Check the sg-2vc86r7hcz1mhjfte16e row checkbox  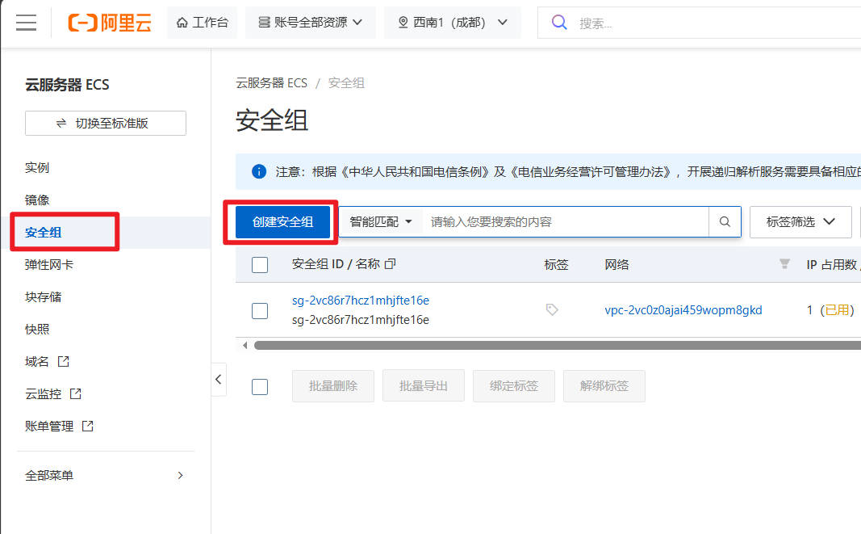click(x=260, y=310)
